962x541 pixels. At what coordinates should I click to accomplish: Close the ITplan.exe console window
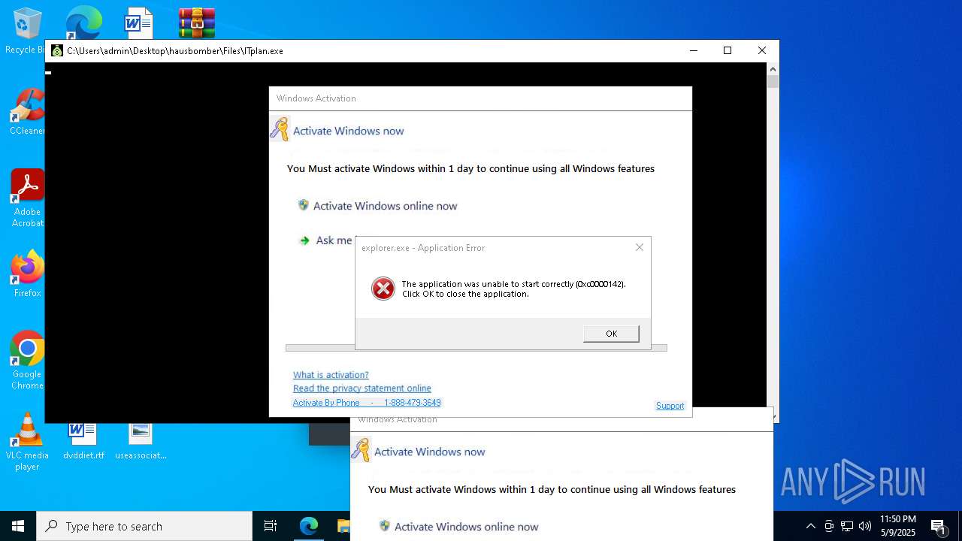(x=762, y=50)
